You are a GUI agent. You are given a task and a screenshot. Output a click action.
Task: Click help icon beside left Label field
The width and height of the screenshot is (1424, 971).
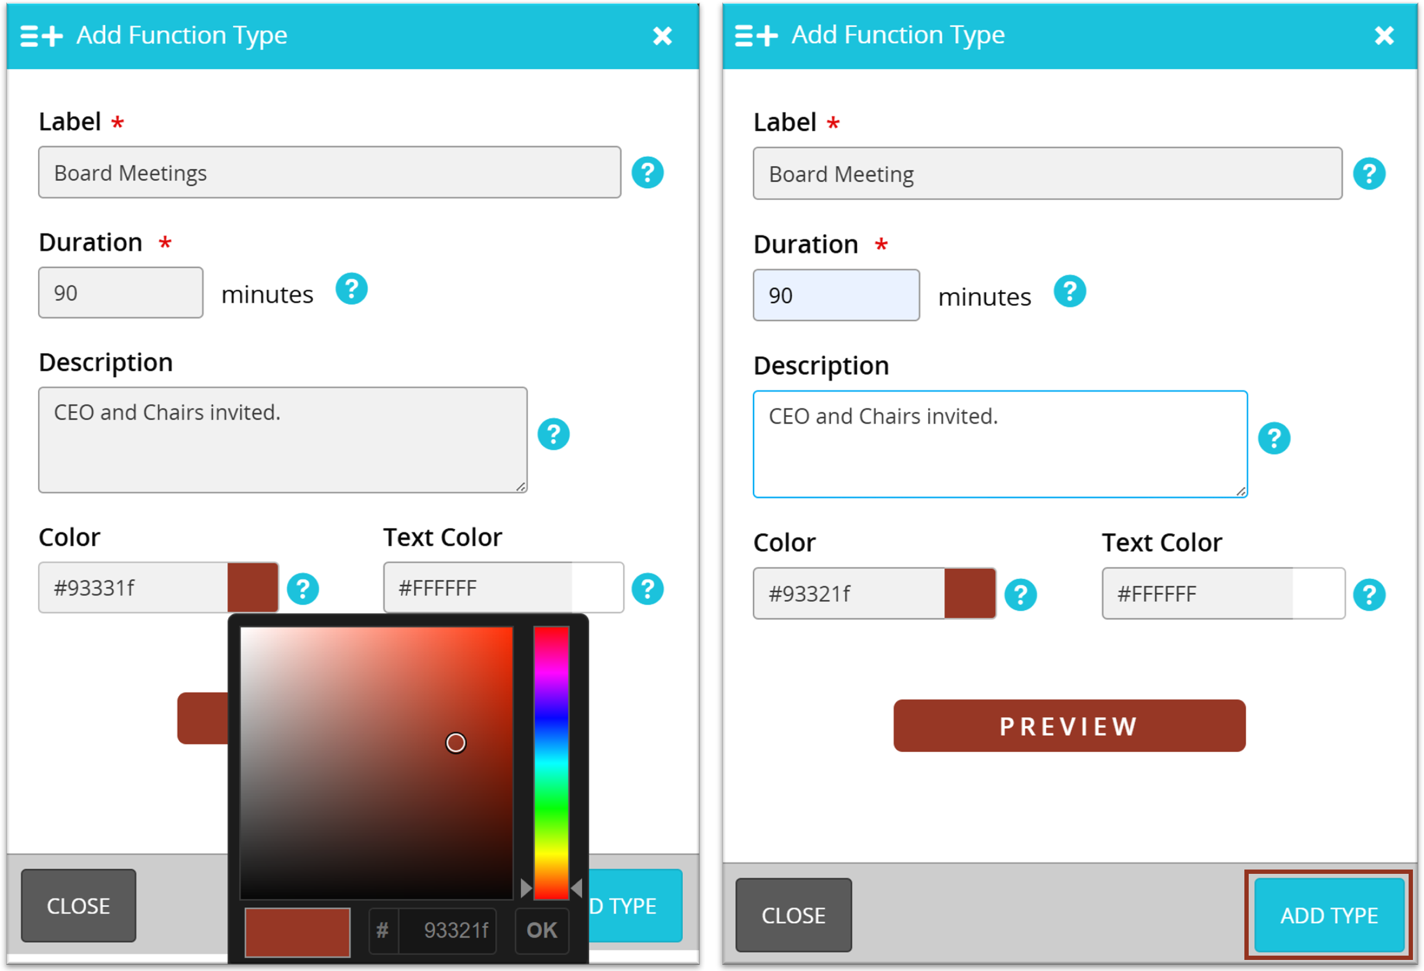pyautogui.click(x=647, y=173)
